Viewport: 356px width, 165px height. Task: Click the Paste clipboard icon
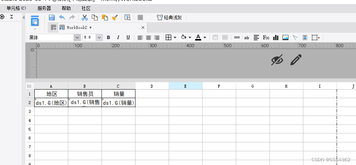point(104,17)
